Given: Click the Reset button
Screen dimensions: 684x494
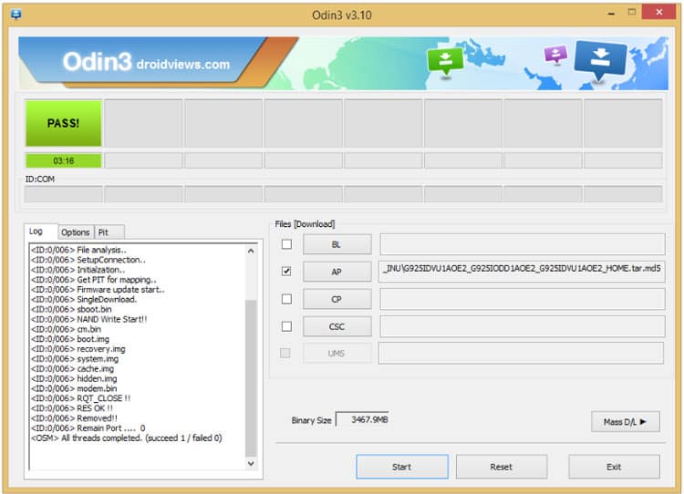Looking at the screenshot, I should (x=501, y=467).
